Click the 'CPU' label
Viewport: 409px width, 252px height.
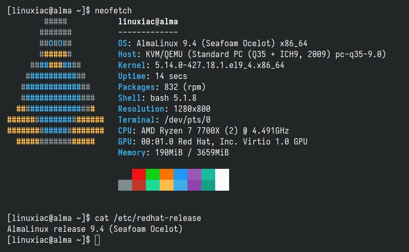(x=125, y=131)
